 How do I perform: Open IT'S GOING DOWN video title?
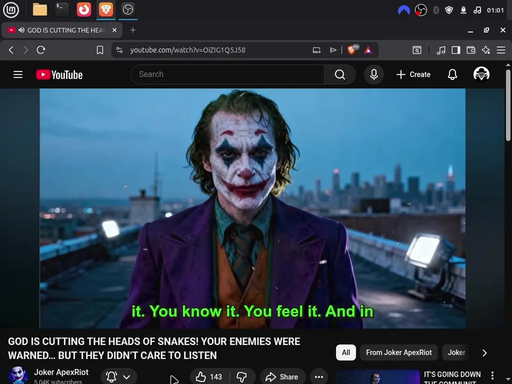pyautogui.click(x=452, y=378)
